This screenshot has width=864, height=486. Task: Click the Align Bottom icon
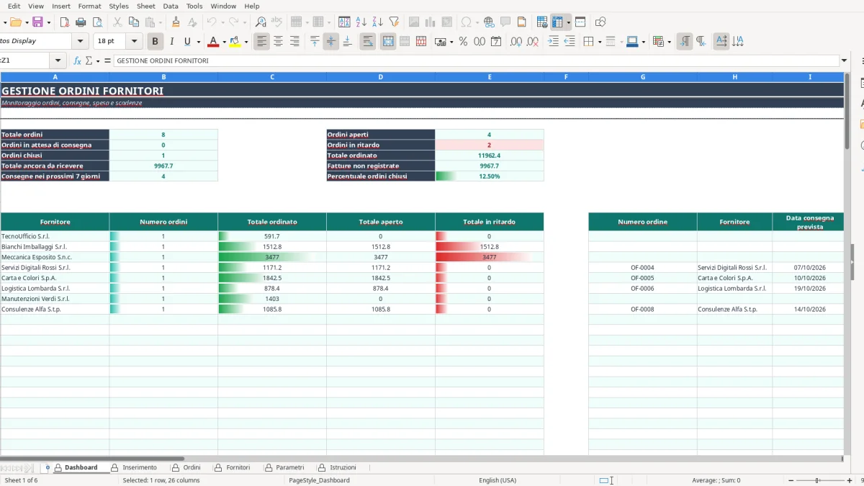pos(347,42)
